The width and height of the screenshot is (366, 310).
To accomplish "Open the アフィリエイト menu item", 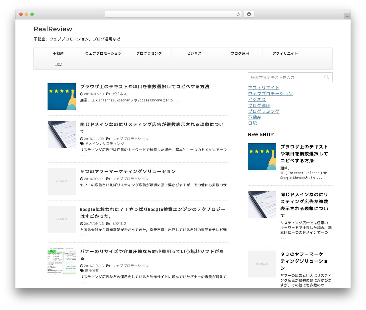I will (285, 53).
